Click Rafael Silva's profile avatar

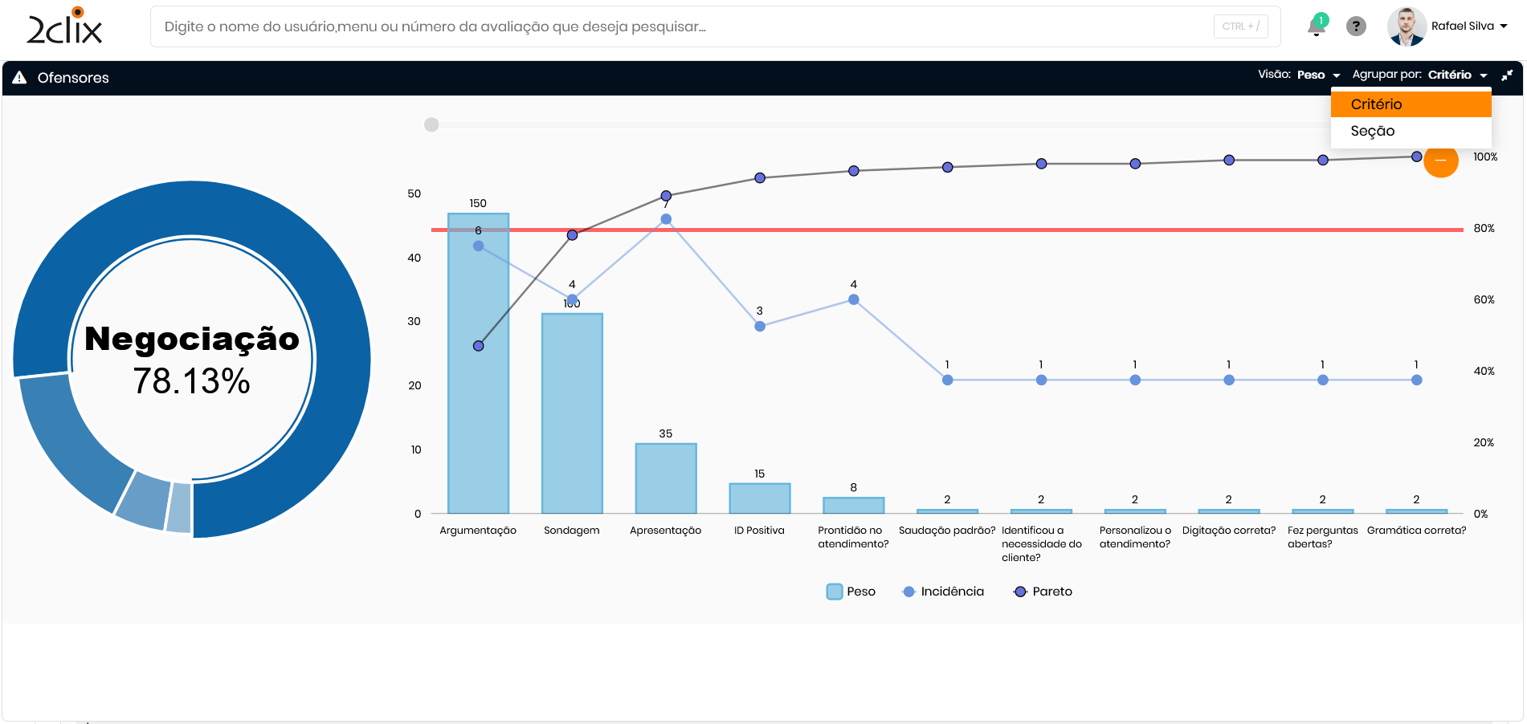1407,26
